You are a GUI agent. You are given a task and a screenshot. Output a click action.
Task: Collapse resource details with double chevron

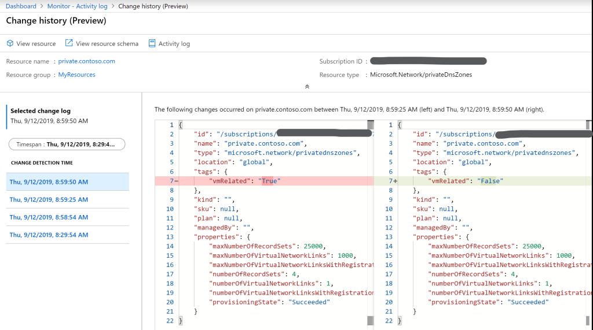307,87
